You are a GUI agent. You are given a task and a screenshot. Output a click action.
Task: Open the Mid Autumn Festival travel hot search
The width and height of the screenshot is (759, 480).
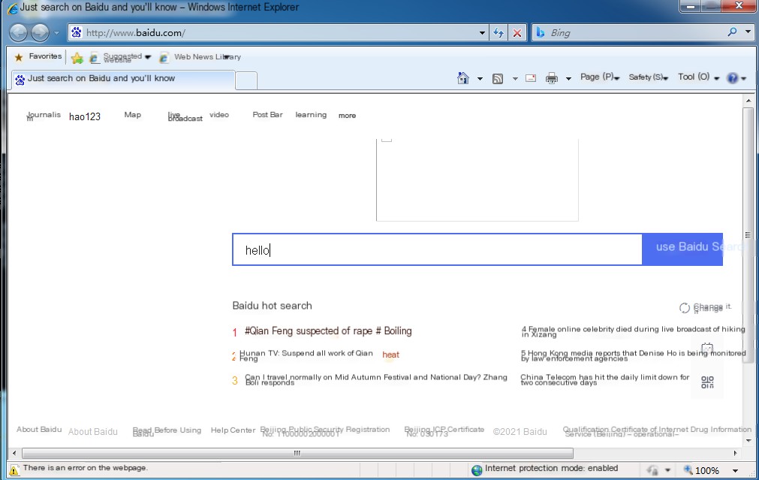(x=376, y=380)
